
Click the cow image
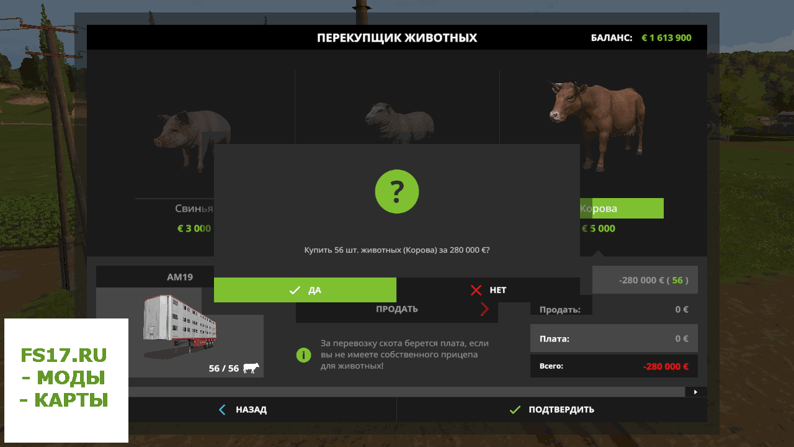tap(597, 124)
